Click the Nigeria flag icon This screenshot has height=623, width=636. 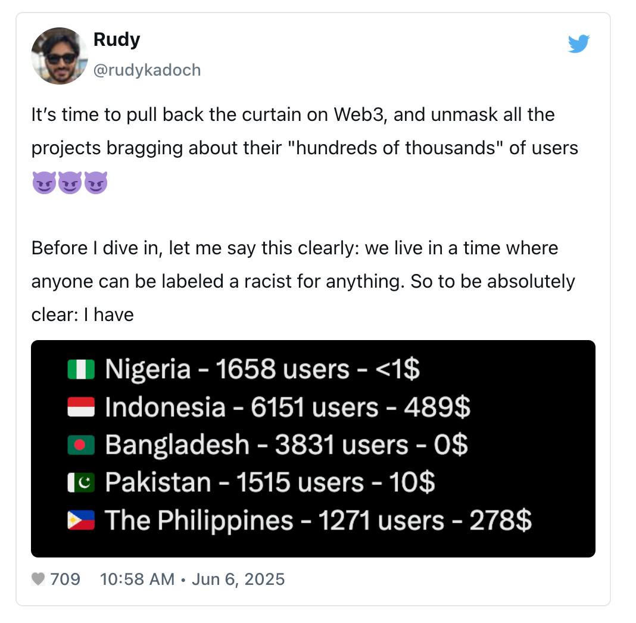pos(82,370)
